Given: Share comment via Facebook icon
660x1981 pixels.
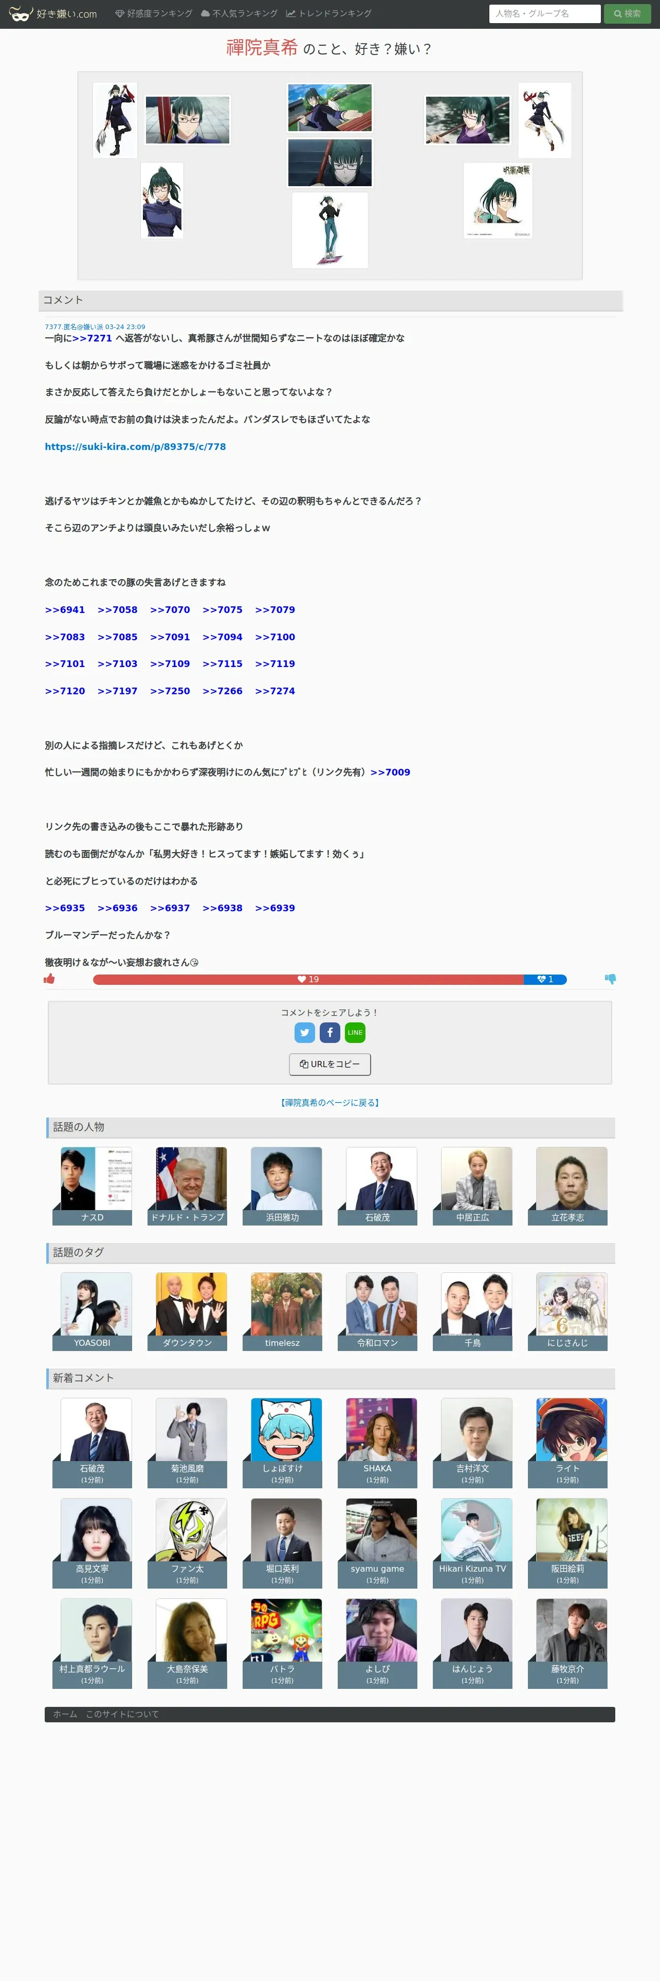Looking at the screenshot, I should point(329,1033).
